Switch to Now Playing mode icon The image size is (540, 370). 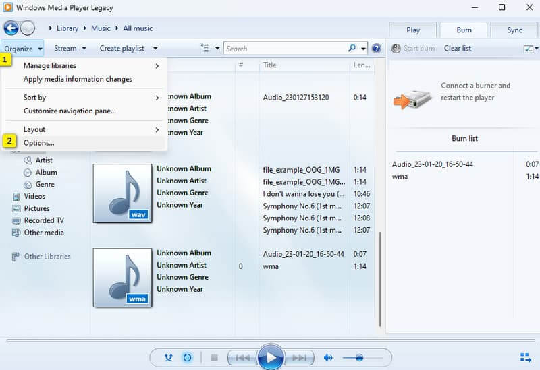[526, 358]
